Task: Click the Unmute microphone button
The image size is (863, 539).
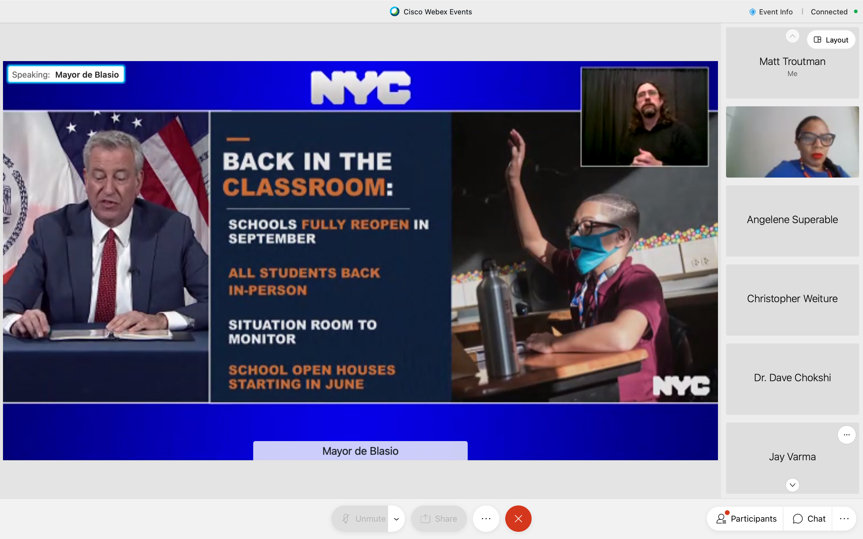Action: tap(360, 519)
